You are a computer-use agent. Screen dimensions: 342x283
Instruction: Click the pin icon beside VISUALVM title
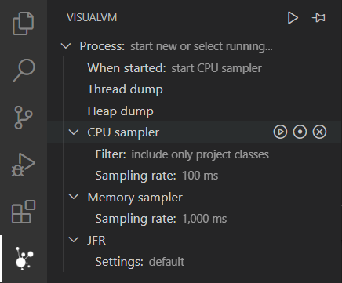319,18
